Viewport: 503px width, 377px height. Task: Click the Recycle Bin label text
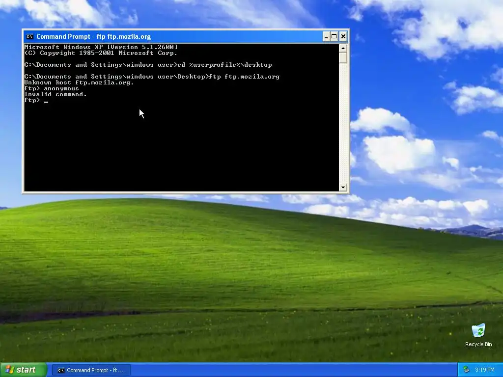478,344
